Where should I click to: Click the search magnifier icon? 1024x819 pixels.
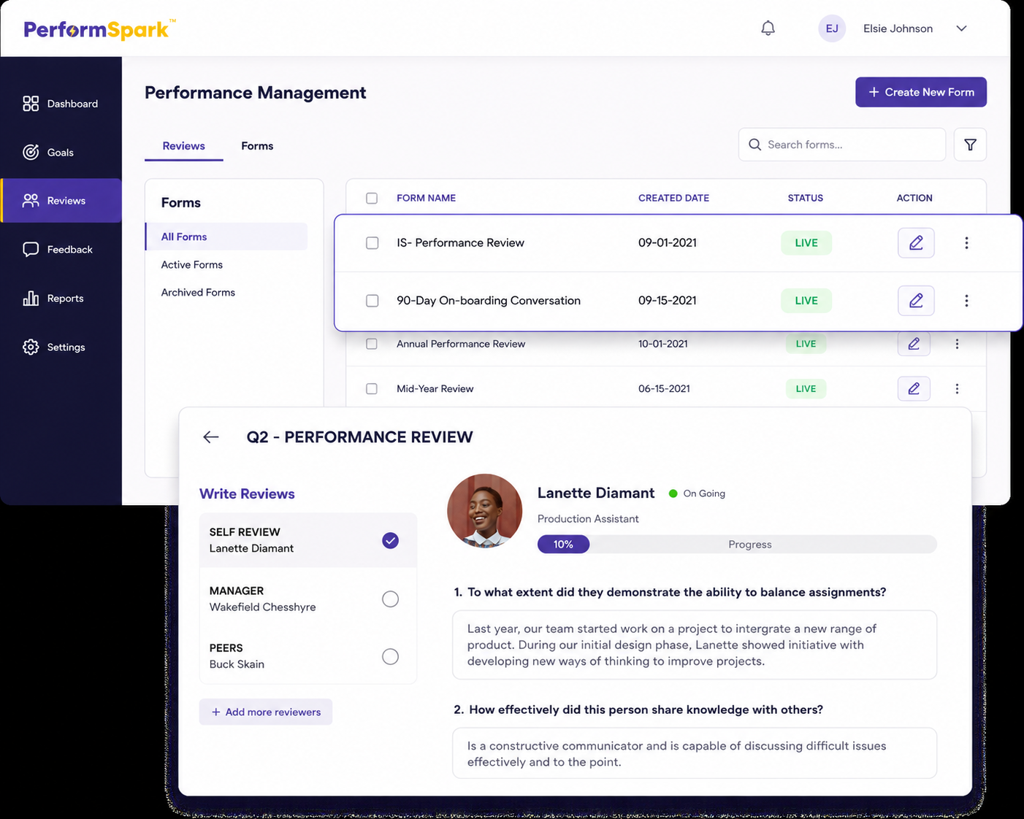[x=754, y=145]
